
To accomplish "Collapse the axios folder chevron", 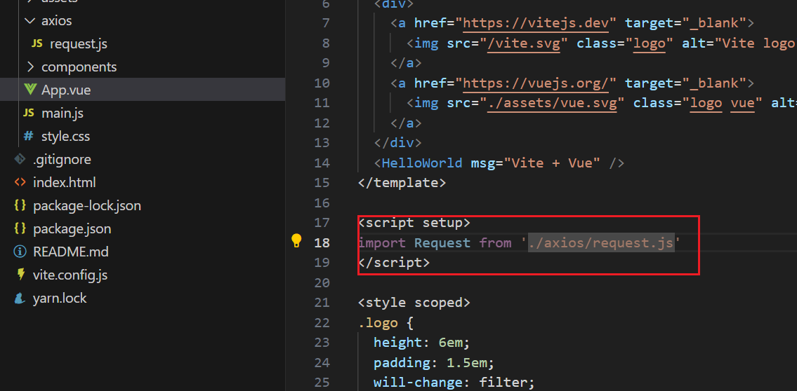I will point(30,21).
